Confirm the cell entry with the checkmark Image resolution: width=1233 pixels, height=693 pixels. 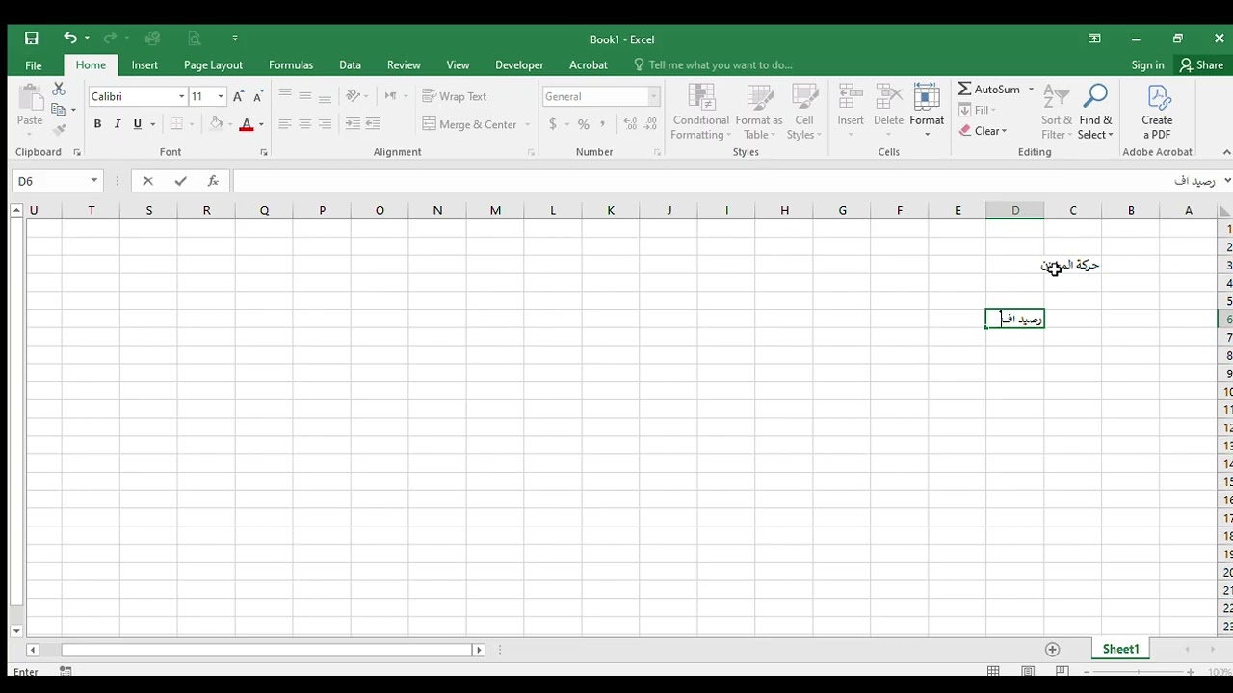pyautogui.click(x=180, y=181)
